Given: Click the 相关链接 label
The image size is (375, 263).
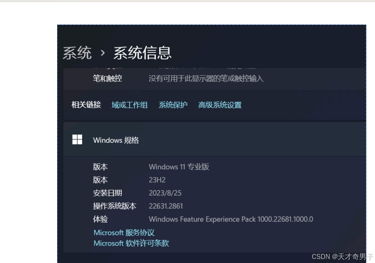Looking at the screenshot, I should coord(86,104).
